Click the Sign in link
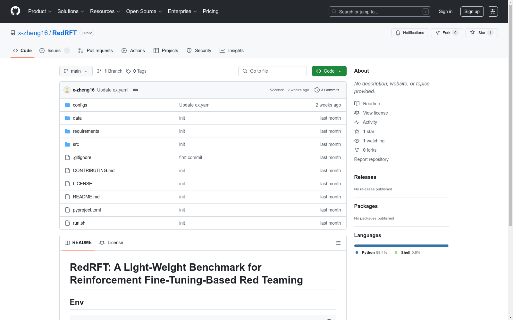This screenshot has width=513, height=320. click(x=446, y=12)
